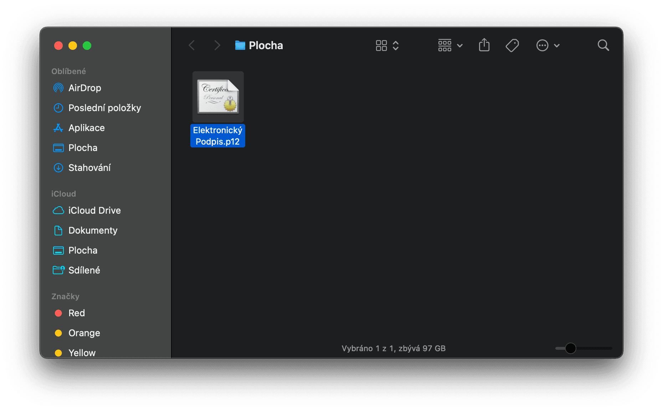
Task: Expand the group-by options dropdown
Action: [x=450, y=45]
